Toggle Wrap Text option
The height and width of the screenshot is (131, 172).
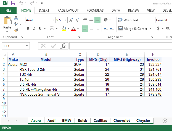(128, 20)
